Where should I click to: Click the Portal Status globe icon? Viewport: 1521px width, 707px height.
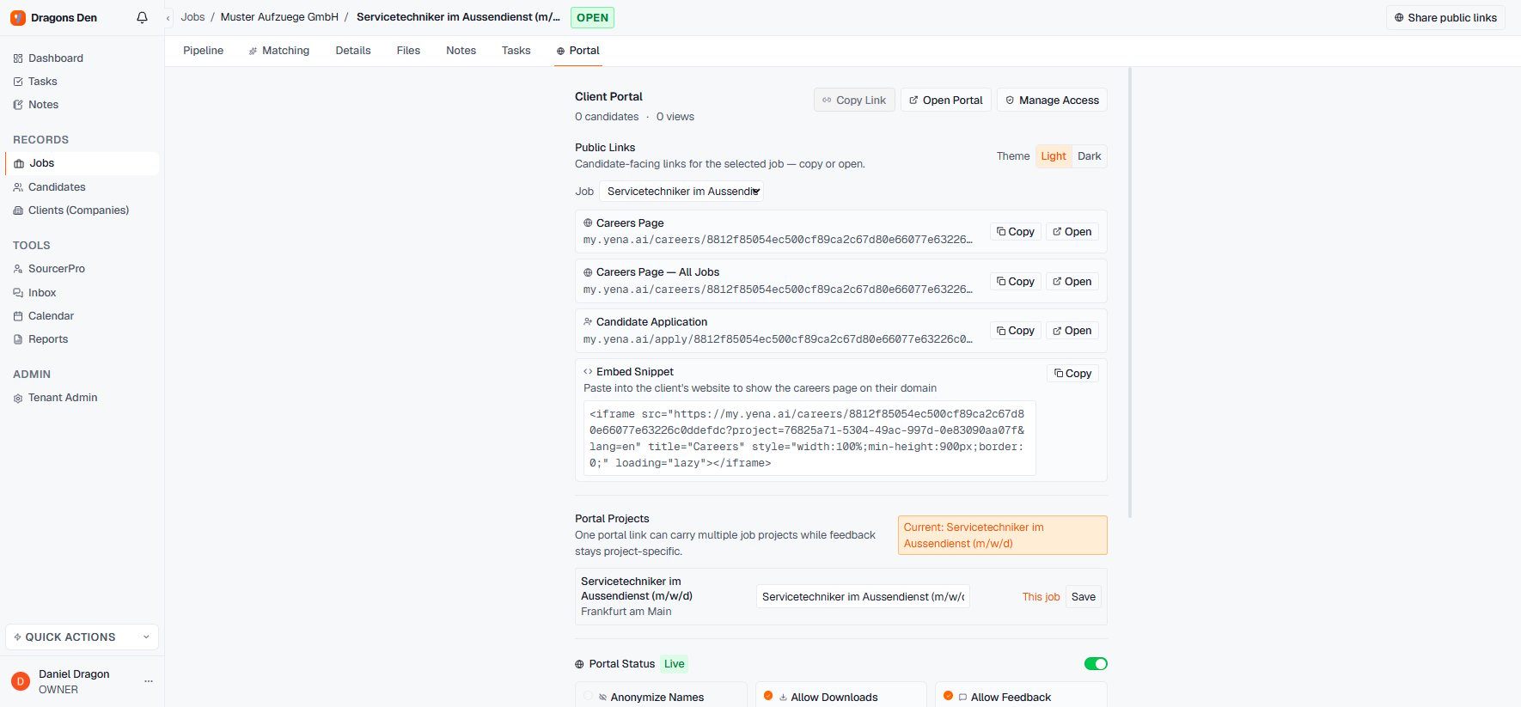[579, 664]
